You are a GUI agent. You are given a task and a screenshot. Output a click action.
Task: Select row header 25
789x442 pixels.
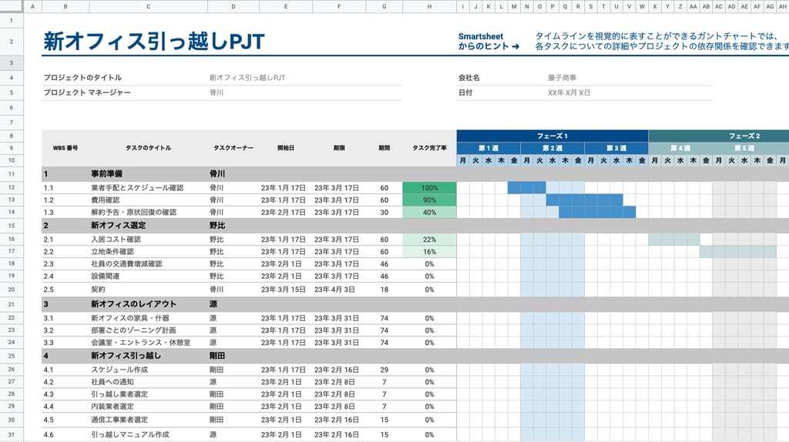[12, 356]
